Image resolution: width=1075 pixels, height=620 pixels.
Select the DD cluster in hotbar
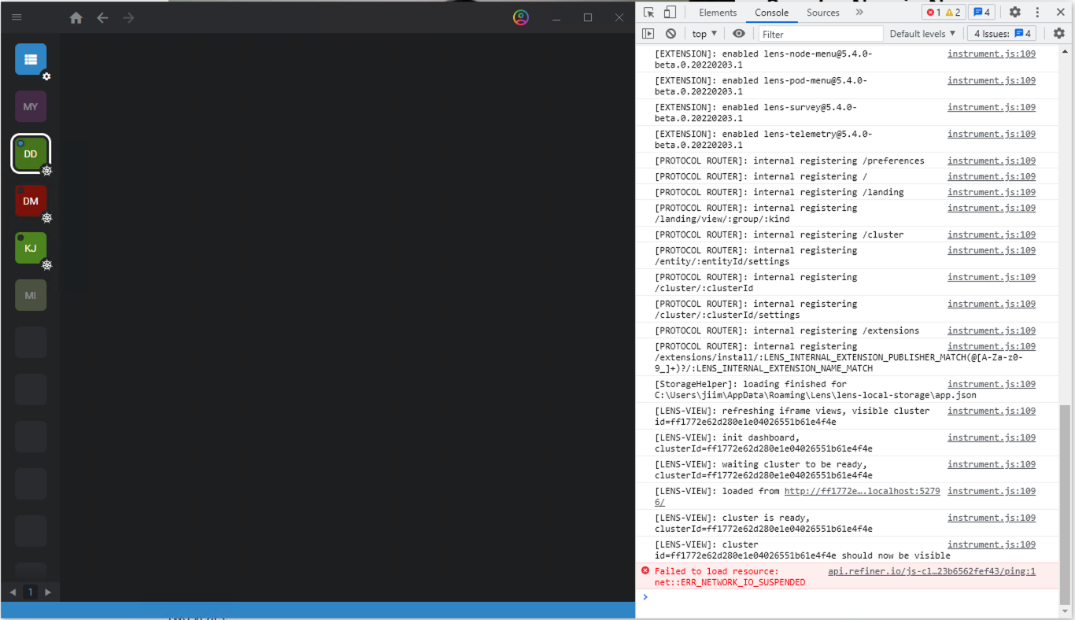[x=31, y=153]
